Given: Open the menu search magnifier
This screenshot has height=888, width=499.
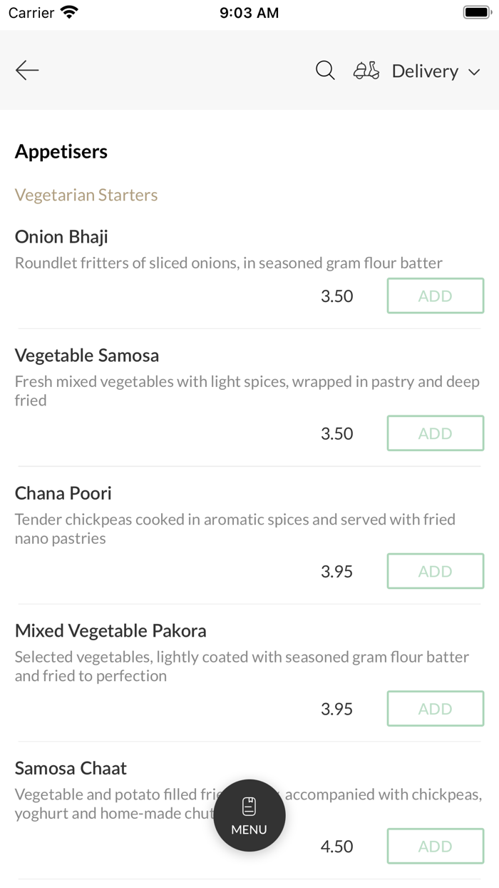Looking at the screenshot, I should 325,70.
